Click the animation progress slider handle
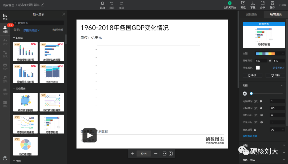The width and height of the screenshot is (288, 164). pos(251,93)
